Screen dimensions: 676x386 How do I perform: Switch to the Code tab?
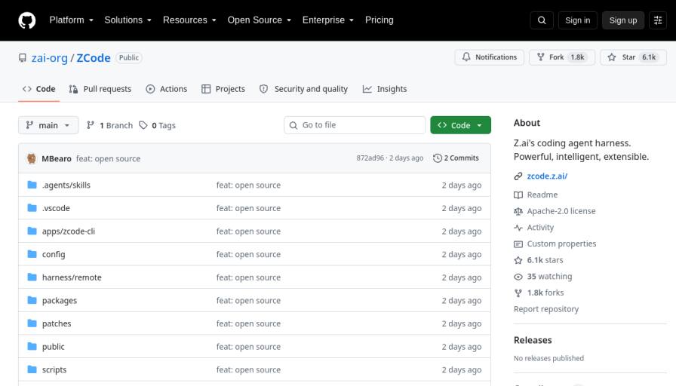[38, 89]
